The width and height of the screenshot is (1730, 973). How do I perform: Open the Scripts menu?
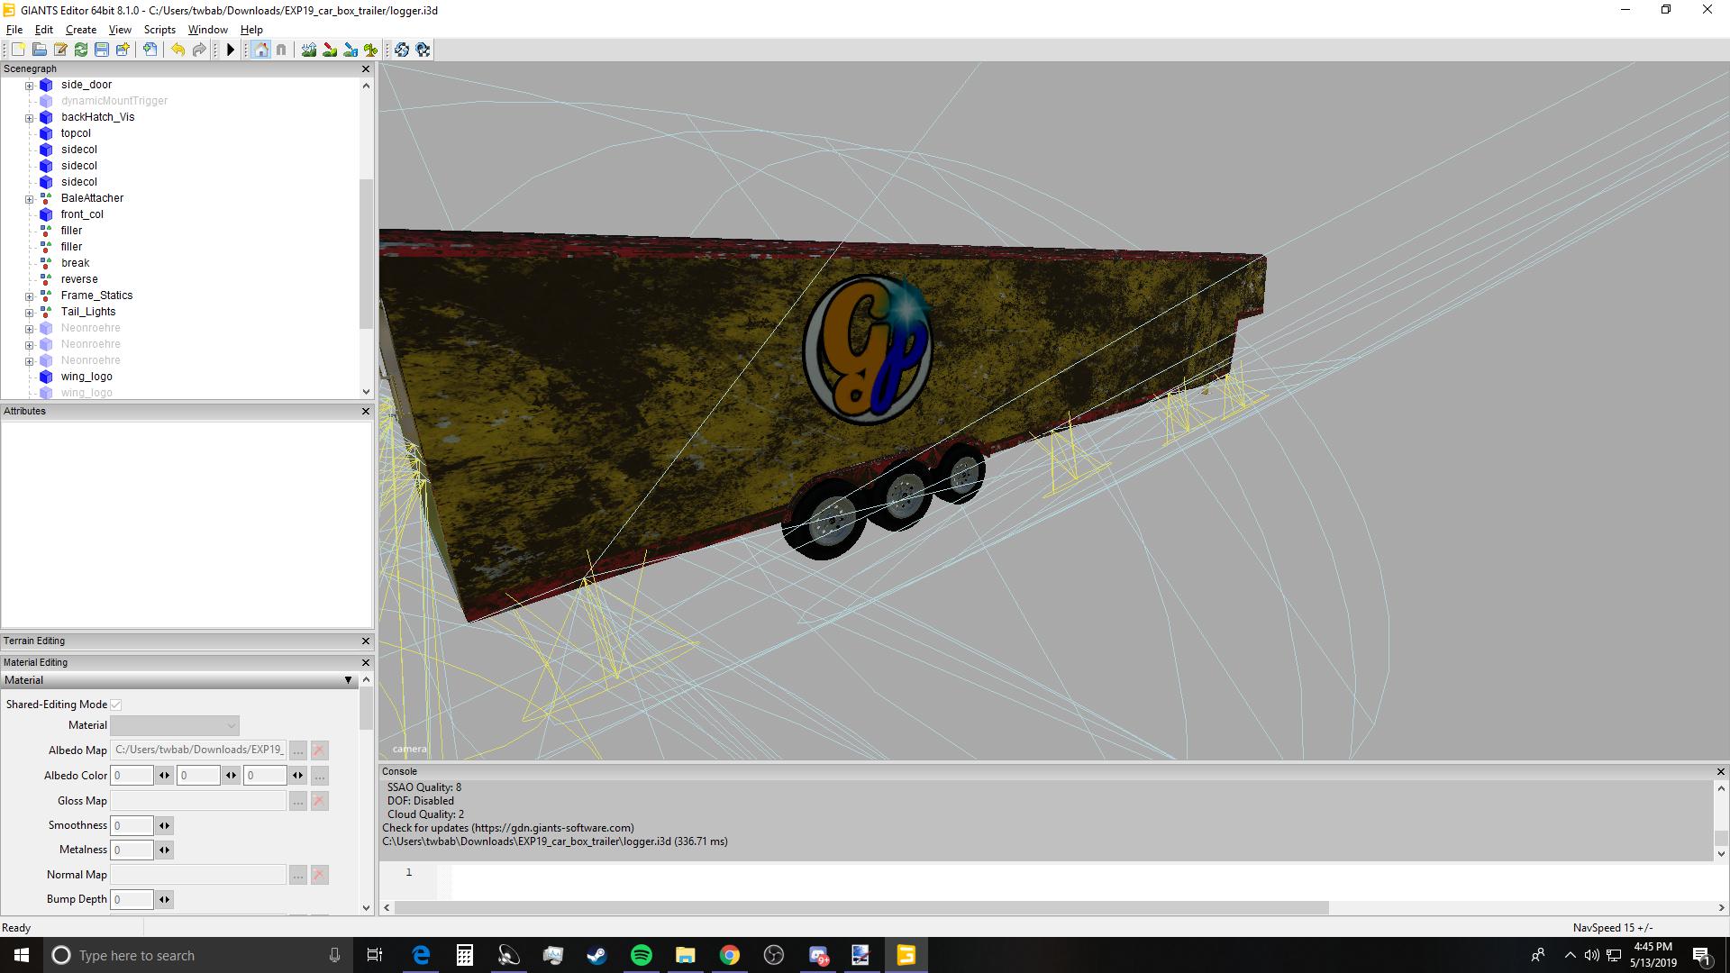[x=159, y=30]
